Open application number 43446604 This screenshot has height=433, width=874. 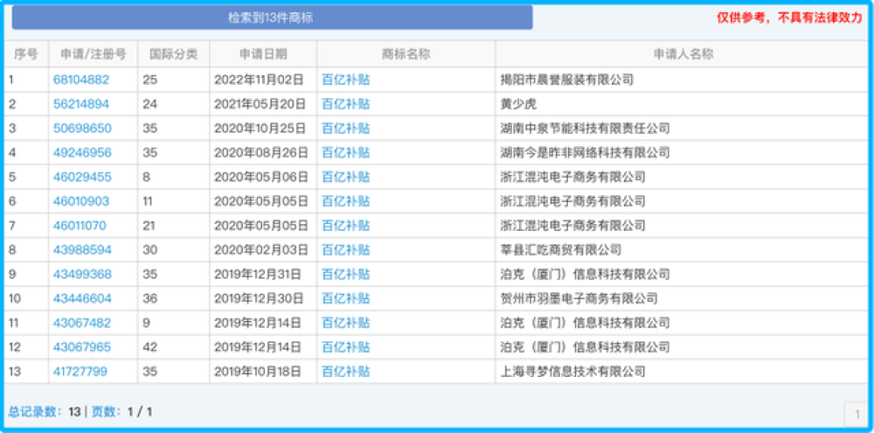coord(82,298)
